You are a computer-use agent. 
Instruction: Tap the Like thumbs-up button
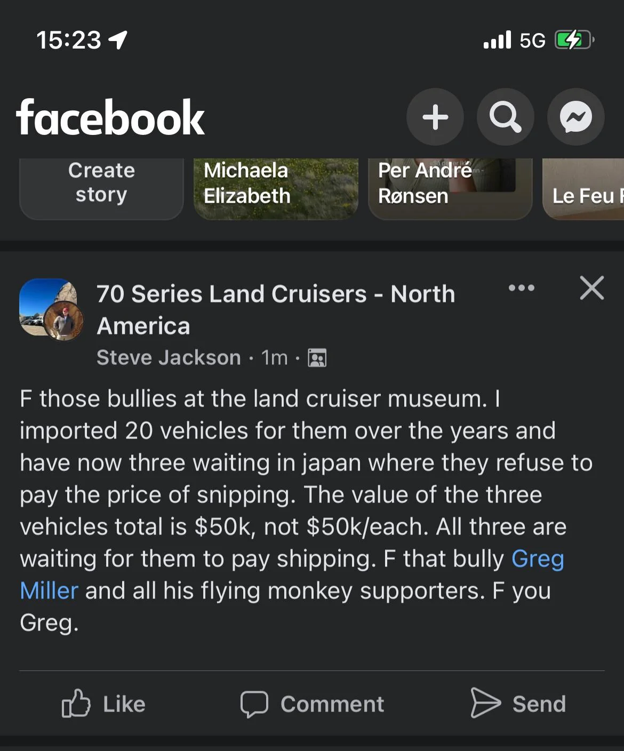pyautogui.click(x=104, y=704)
